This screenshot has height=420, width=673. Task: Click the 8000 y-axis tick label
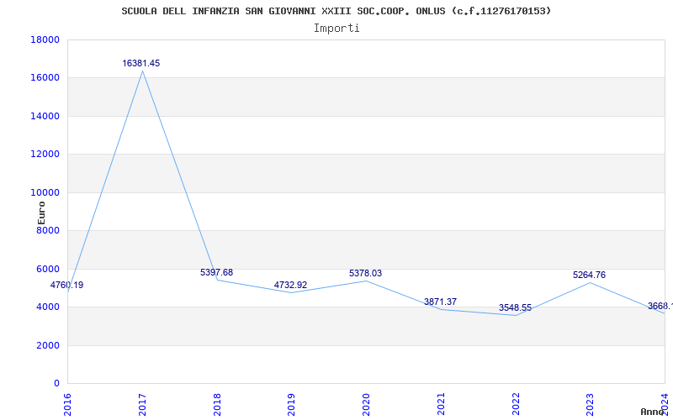[48, 230]
